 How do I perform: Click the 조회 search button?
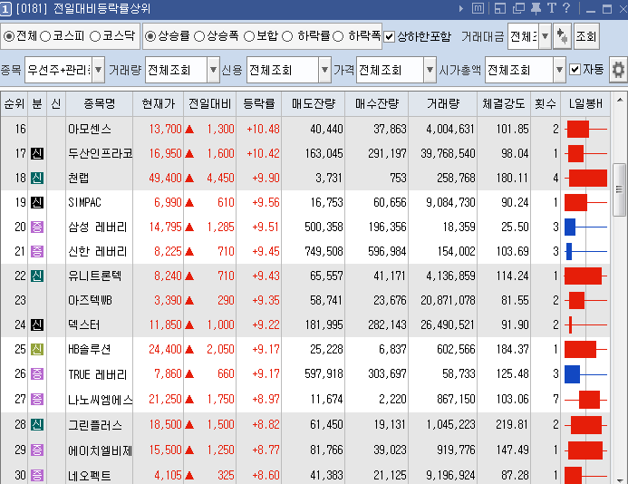coord(586,36)
